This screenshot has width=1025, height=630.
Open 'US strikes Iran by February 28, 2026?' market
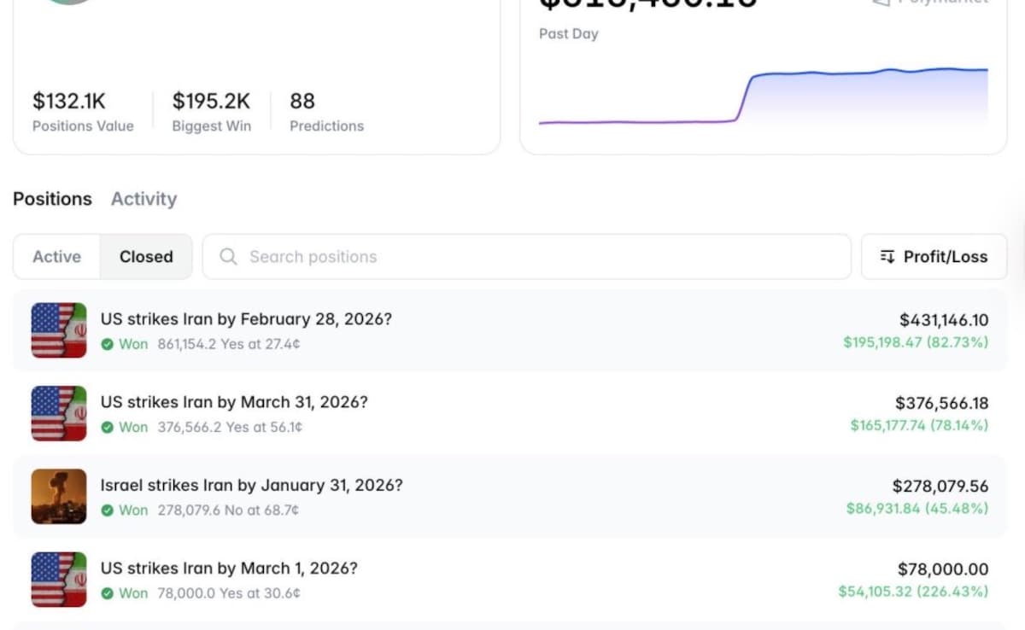pos(246,319)
